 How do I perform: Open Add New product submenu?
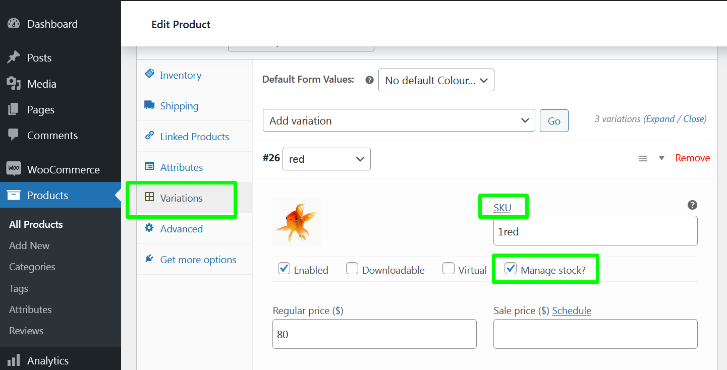point(29,245)
